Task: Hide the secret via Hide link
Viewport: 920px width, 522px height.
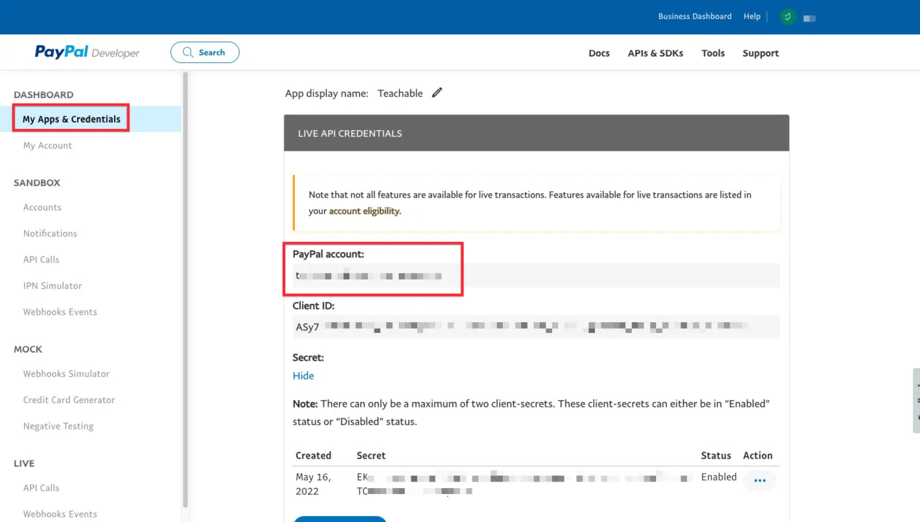Action: point(303,376)
